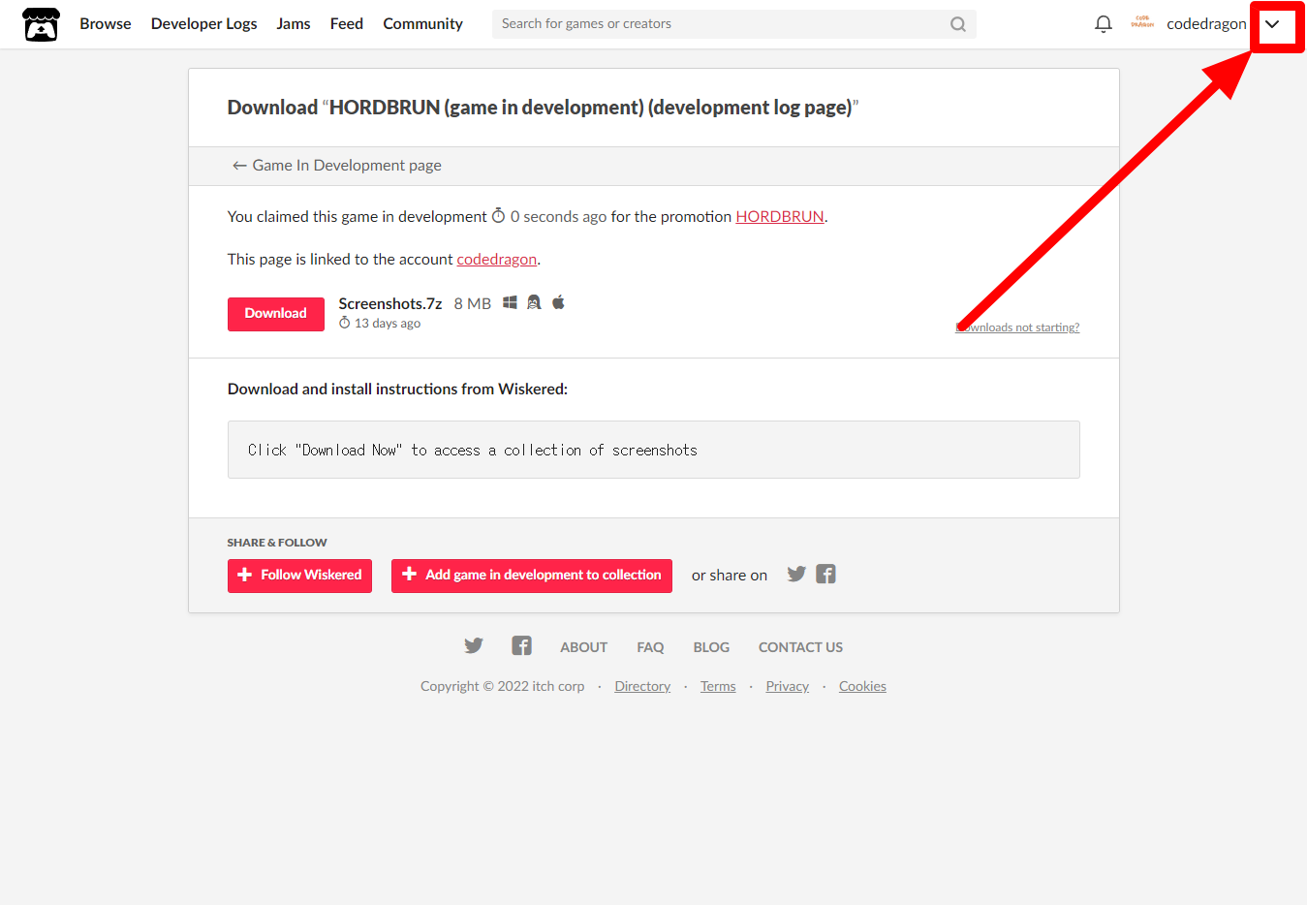Image resolution: width=1307 pixels, height=905 pixels.
Task: Open the Community page
Action: 422,24
